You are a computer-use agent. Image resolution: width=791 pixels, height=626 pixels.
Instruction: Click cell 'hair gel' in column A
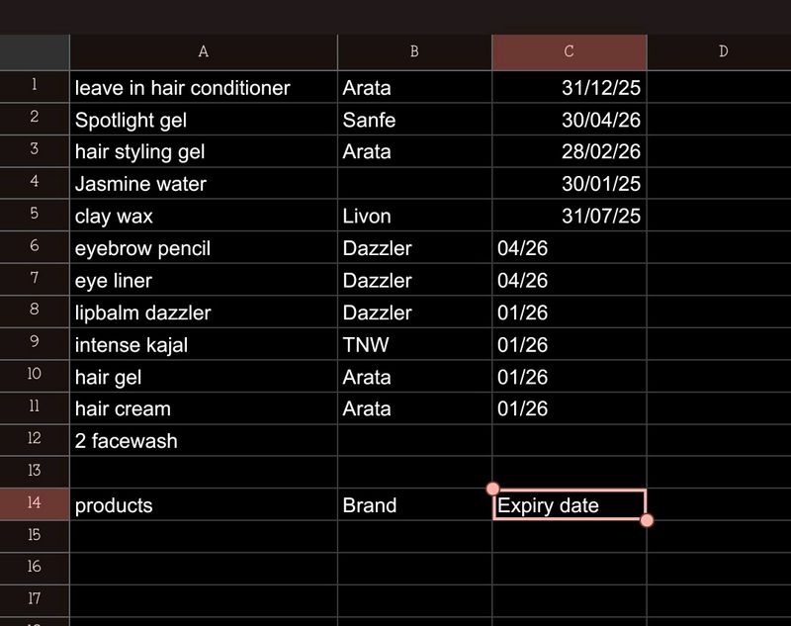pyautogui.click(x=204, y=377)
